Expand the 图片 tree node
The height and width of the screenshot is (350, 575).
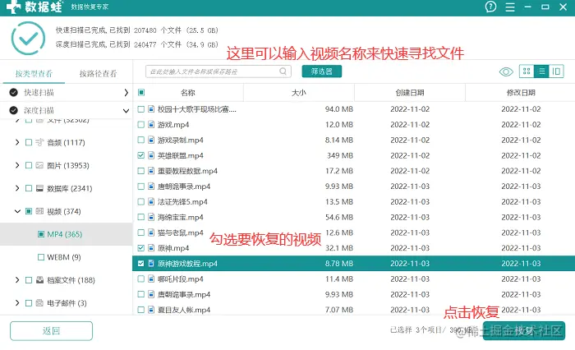click(17, 165)
